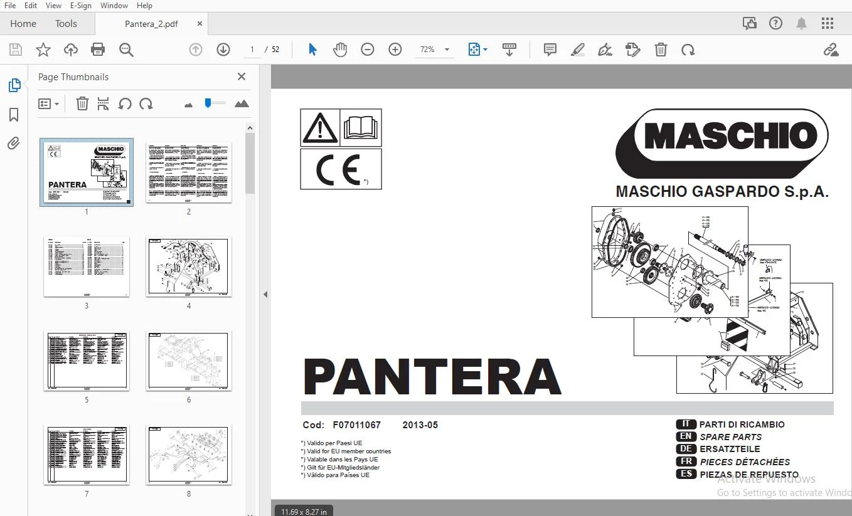The width and height of the screenshot is (852, 516).
Task: Activate the Hand pan tool
Action: pyautogui.click(x=340, y=50)
